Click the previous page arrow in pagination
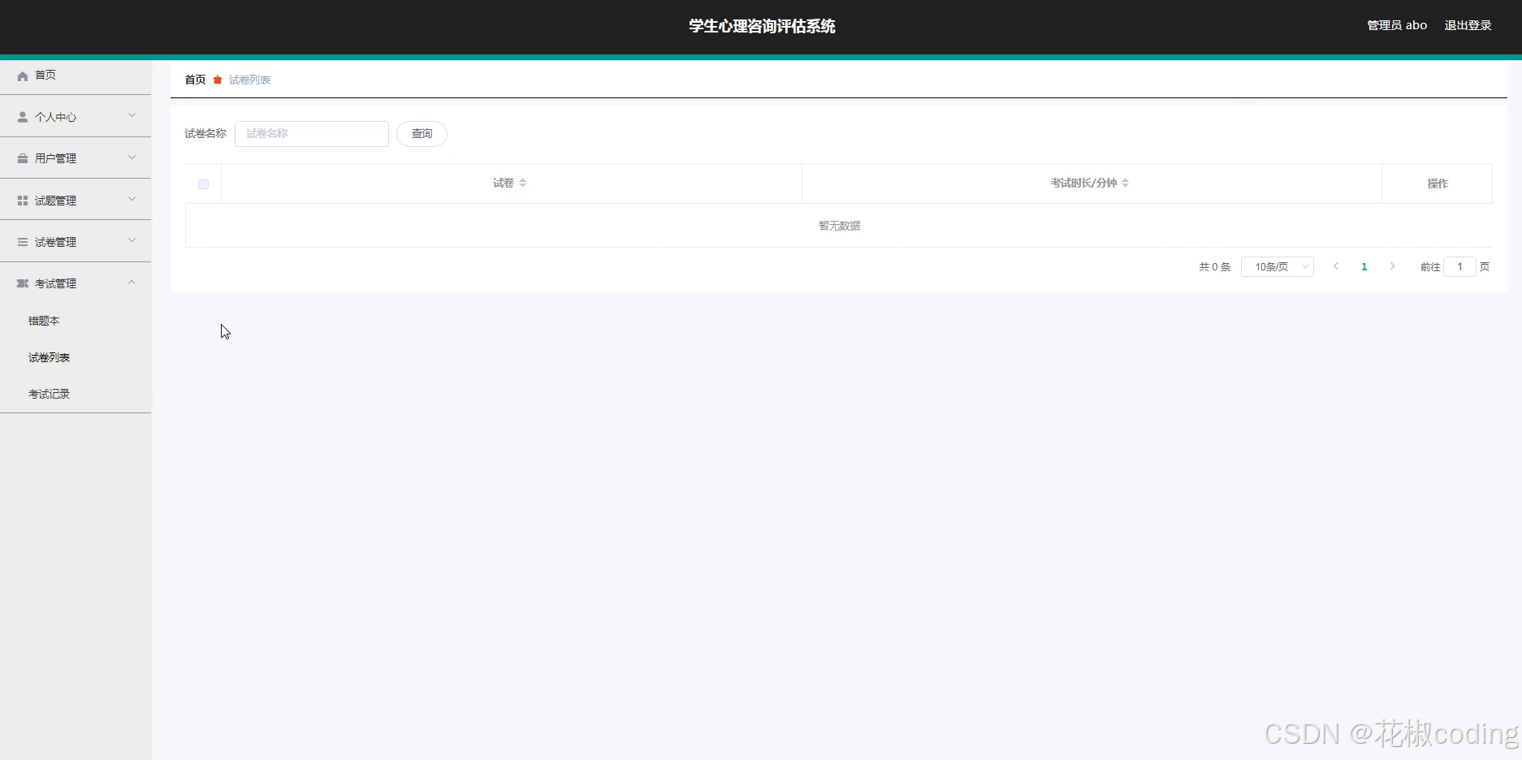The image size is (1522, 760). [1336, 266]
